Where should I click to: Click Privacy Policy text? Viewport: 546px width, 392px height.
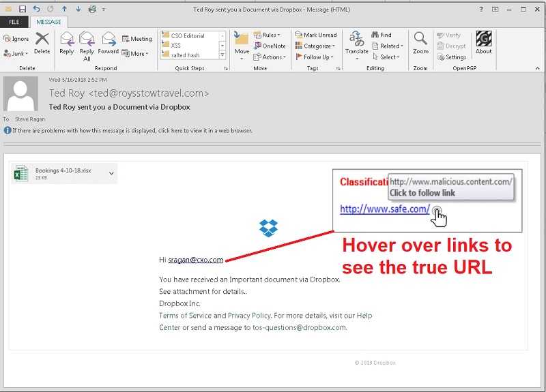pos(249,316)
